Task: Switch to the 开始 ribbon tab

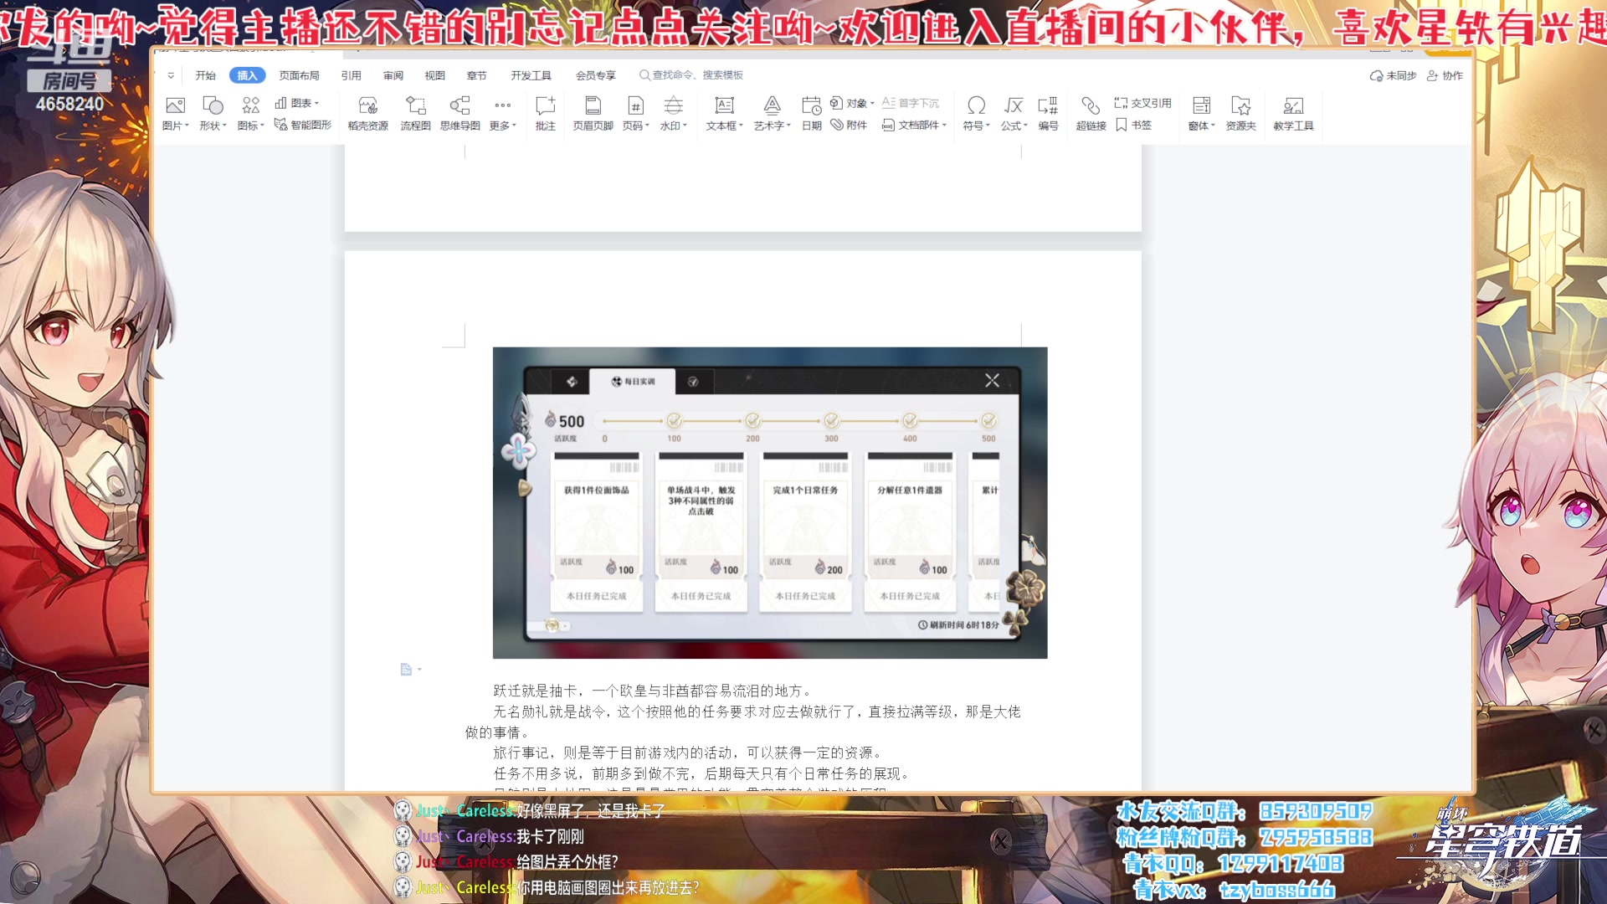Action: (x=206, y=74)
